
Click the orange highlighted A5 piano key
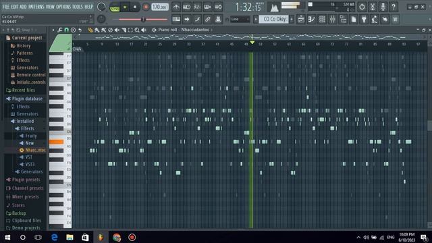pos(56,142)
